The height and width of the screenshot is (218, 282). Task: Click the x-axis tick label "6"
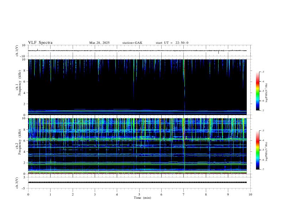[162, 194]
